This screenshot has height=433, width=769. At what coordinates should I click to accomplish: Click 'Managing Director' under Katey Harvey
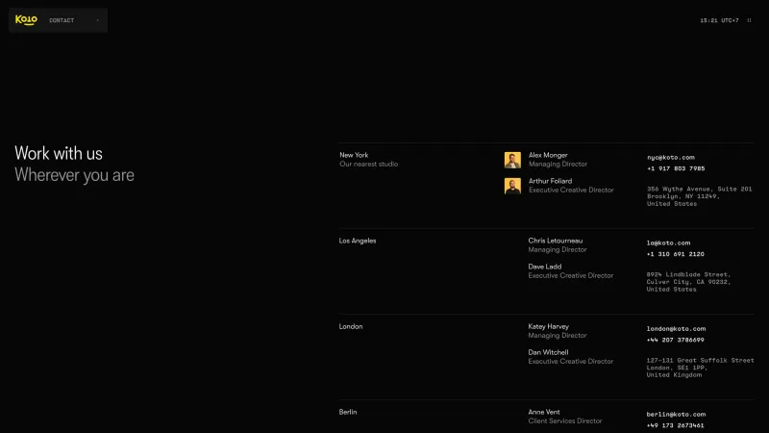pos(558,335)
